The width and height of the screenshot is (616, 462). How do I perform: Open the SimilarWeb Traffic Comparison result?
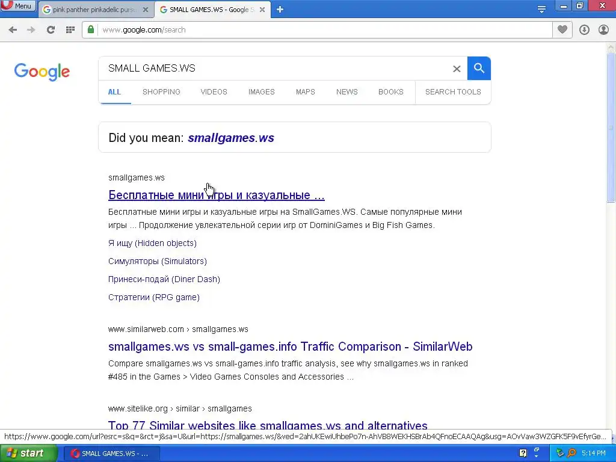point(291,346)
